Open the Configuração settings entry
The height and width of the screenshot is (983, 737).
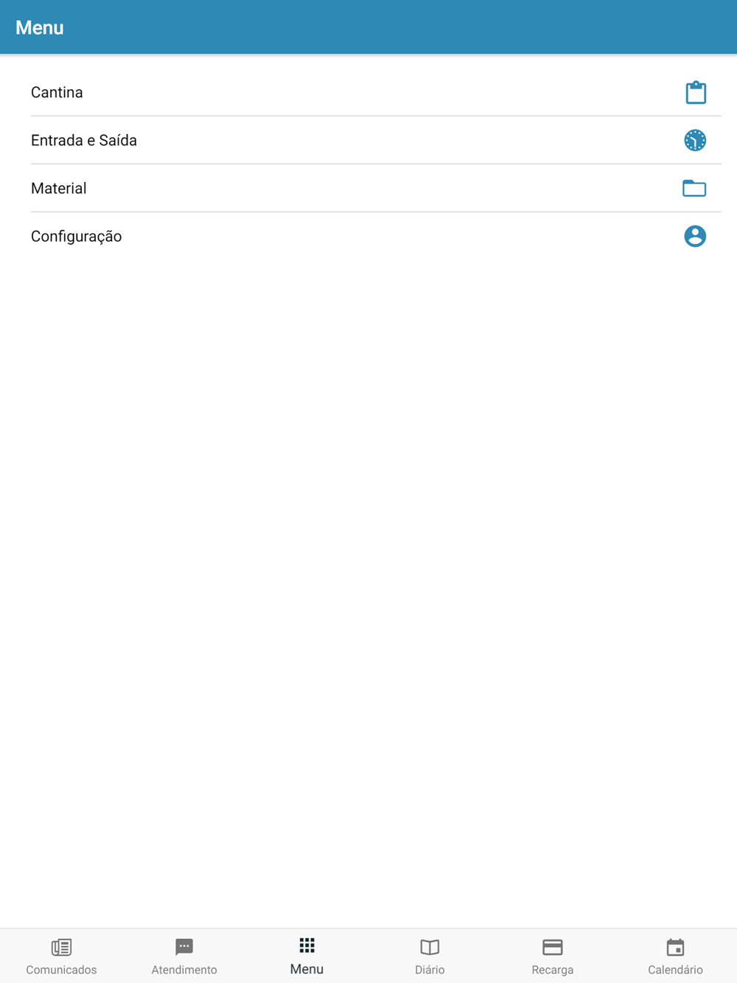point(376,236)
